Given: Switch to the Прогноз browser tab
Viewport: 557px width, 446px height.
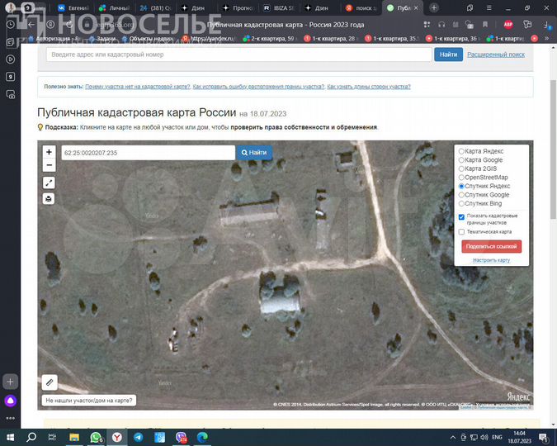Looking at the screenshot, I should coord(238,7).
